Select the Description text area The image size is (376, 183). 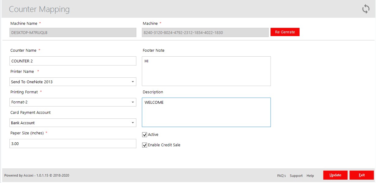(x=206, y=112)
